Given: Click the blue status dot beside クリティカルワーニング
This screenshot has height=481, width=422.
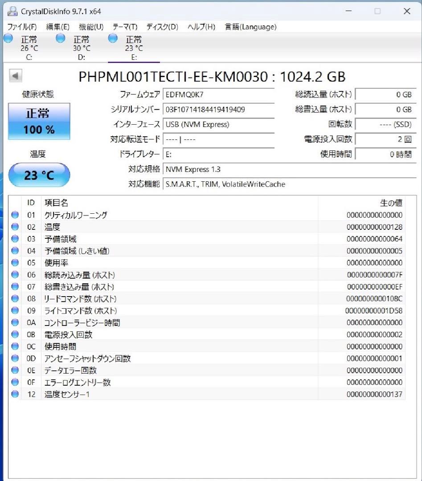Looking at the screenshot, I should (x=15, y=215).
